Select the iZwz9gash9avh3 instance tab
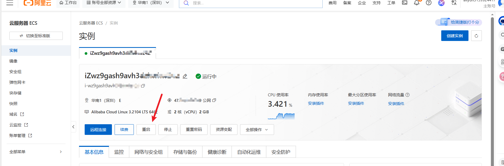The width and height of the screenshot is (504, 166). 118,53
